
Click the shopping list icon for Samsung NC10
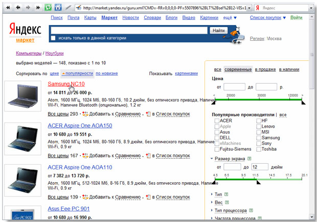click(148, 114)
